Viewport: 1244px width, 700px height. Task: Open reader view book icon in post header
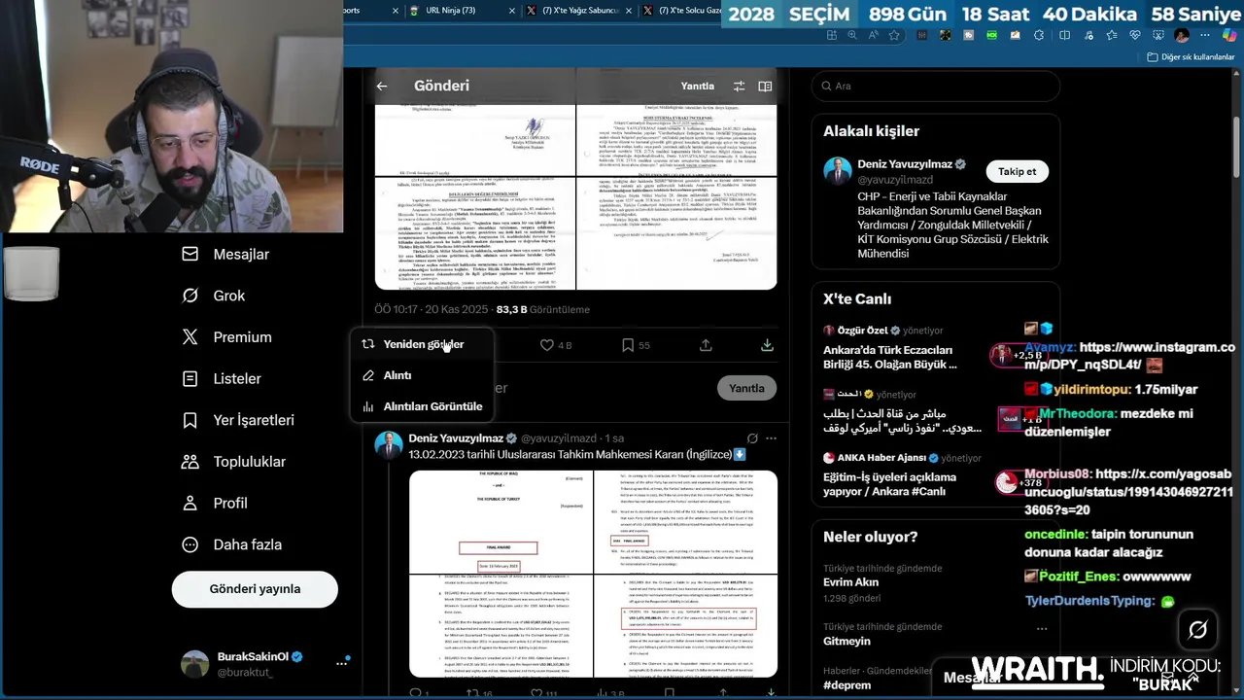click(765, 87)
